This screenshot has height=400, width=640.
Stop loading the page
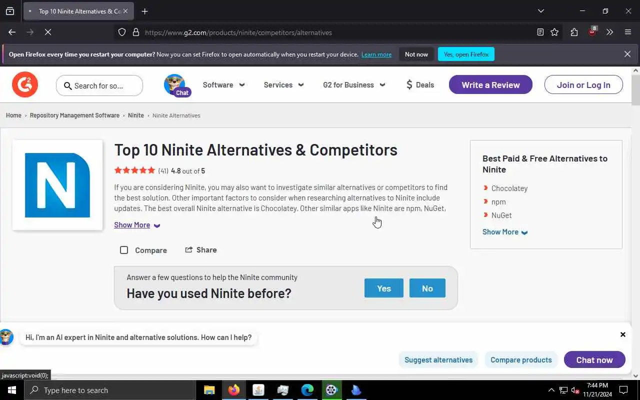[x=48, y=32]
